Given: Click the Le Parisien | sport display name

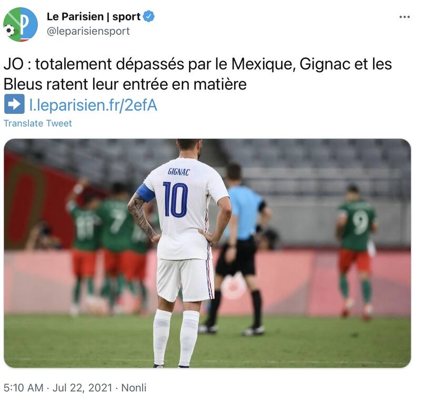Looking at the screenshot, I should [x=94, y=17].
